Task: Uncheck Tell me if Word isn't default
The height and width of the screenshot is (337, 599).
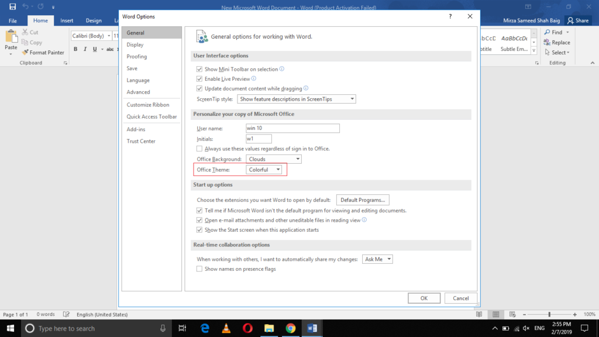Action: [199, 211]
